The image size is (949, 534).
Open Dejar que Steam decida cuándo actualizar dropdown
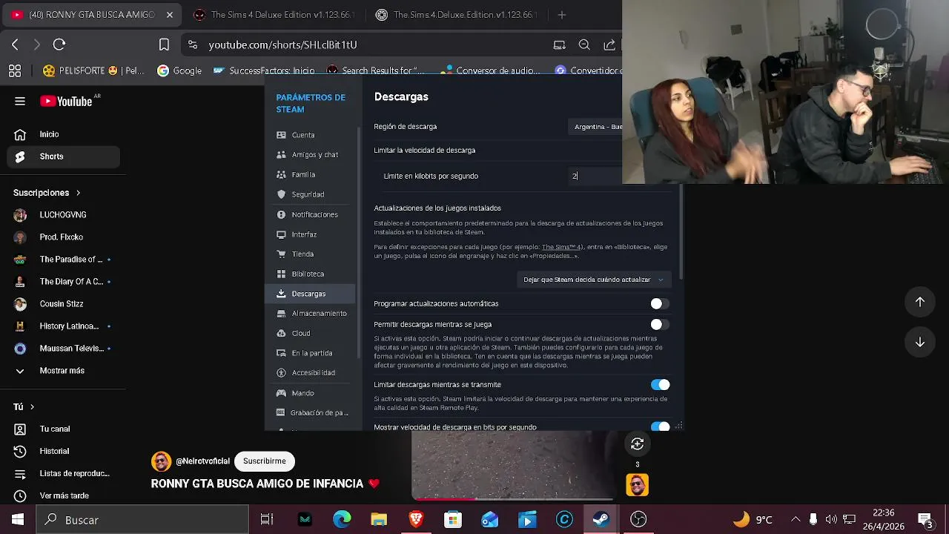coord(593,280)
